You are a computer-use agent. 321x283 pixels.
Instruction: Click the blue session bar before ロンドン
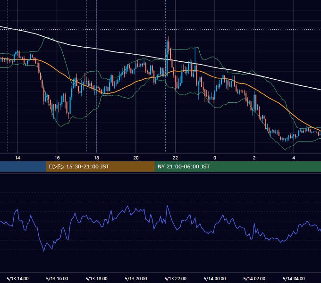point(23,166)
